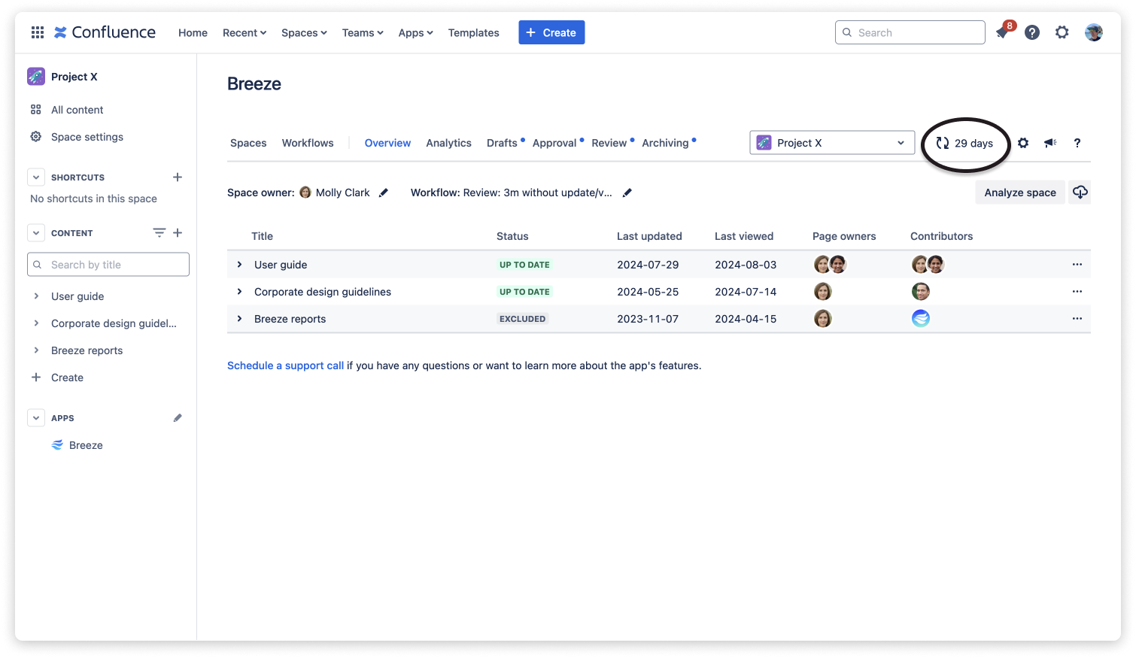1136x658 pixels.
Task: Open Space settings in sidebar
Action: click(x=87, y=137)
